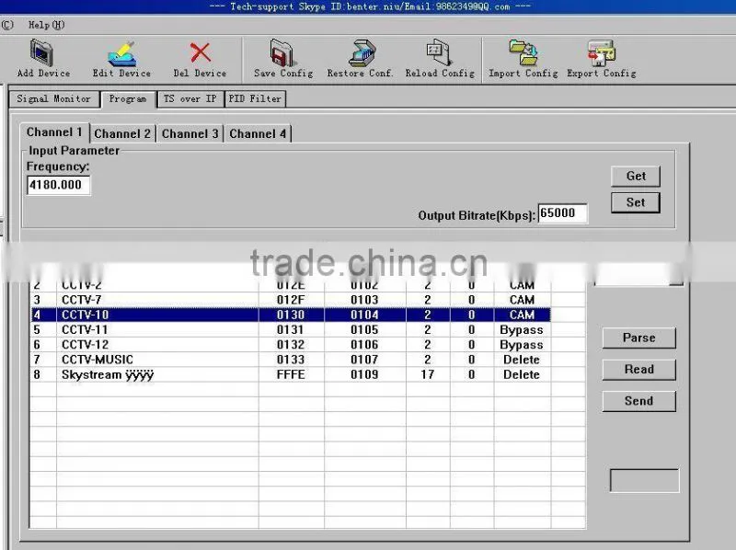Click the 0132 value cell

(291, 345)
